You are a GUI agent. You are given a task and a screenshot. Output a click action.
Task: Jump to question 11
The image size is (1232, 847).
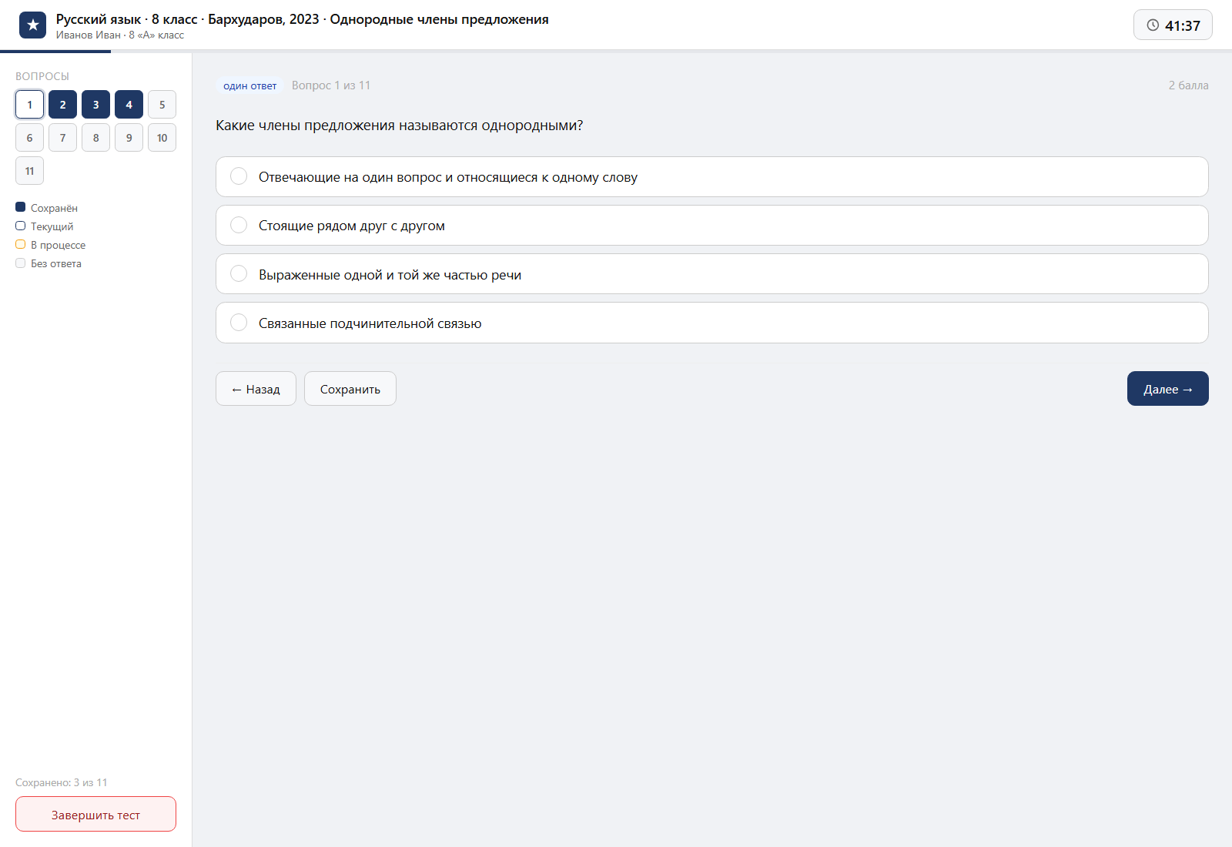tap(29, 171)
